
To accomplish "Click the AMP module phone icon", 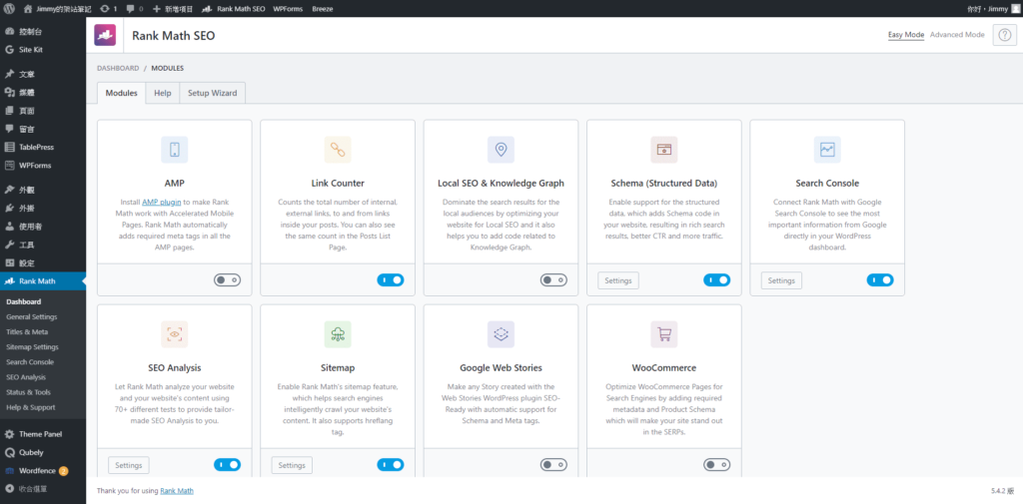I will (x=174, y=150).
